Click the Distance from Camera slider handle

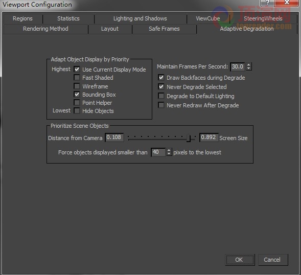coord(189,138)
